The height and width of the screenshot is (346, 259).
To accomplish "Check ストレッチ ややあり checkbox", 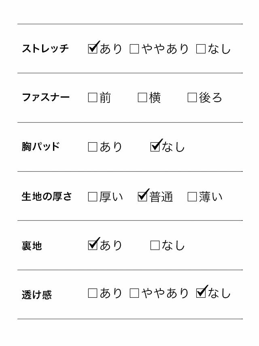I will click(134, 49).
